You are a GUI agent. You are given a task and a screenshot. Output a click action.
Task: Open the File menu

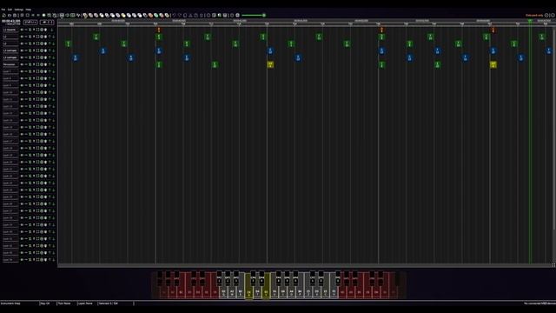(3, 10)
